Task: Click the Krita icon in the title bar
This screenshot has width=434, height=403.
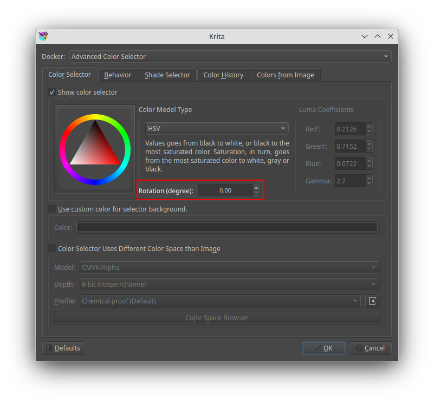Action: pos(43,36)
